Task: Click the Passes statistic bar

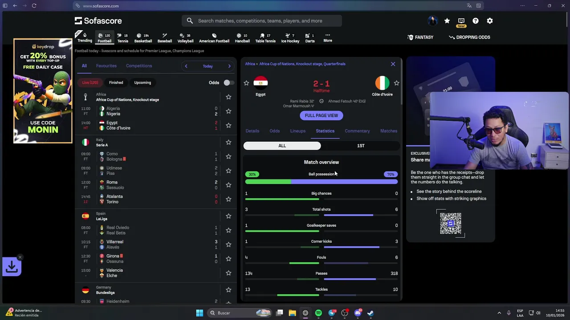Action: coord(322,279)
